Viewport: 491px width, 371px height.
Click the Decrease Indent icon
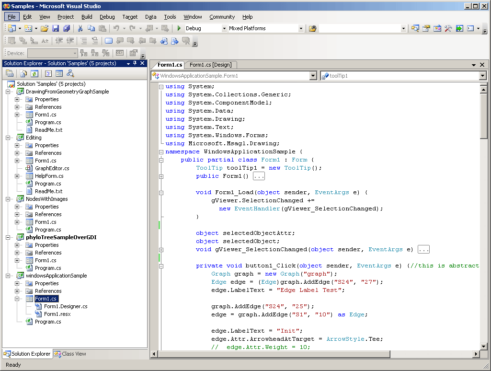(59, 41)
